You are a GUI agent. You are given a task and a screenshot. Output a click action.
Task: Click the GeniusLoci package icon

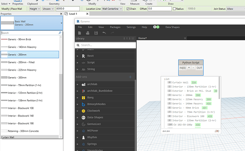click(x=83, y=124)
